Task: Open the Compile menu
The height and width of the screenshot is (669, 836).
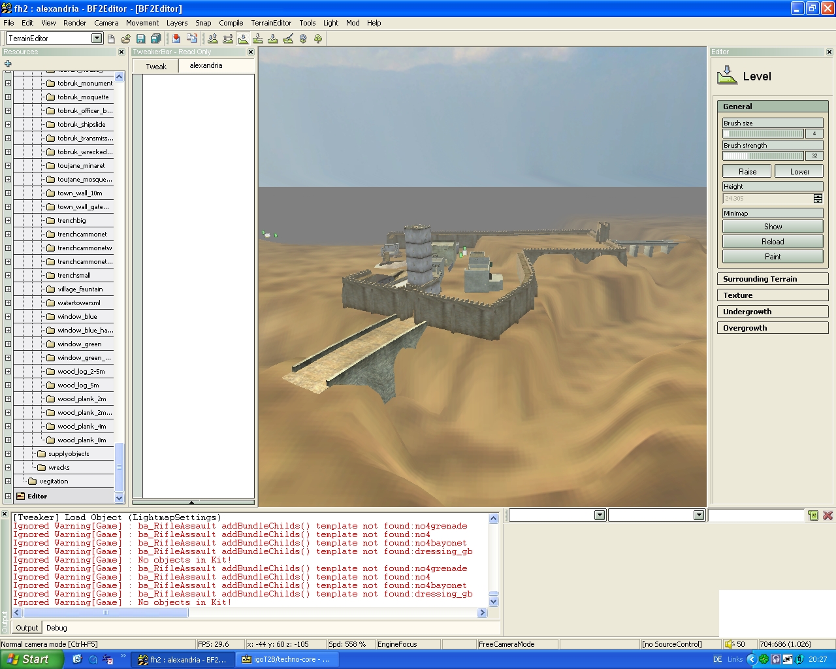Action: coord(231,23)
